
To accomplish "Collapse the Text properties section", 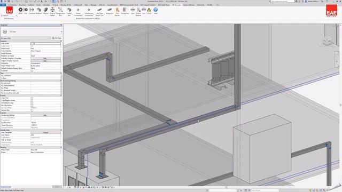I will [61, 73].
